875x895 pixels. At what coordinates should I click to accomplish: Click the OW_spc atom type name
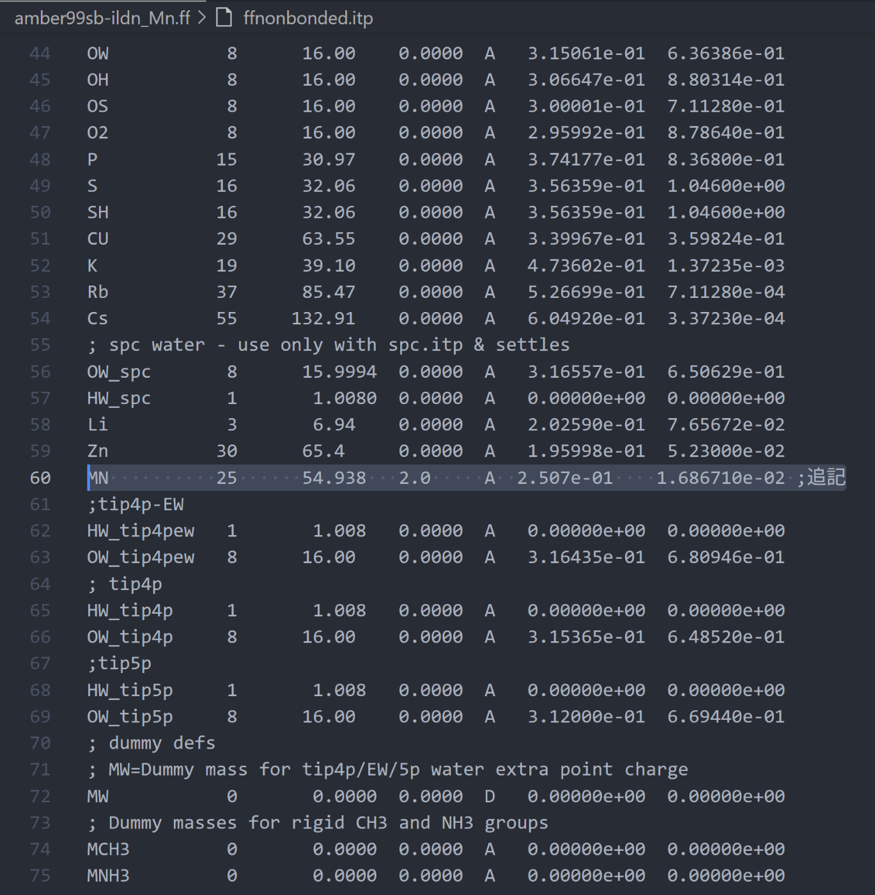point(119,372)
